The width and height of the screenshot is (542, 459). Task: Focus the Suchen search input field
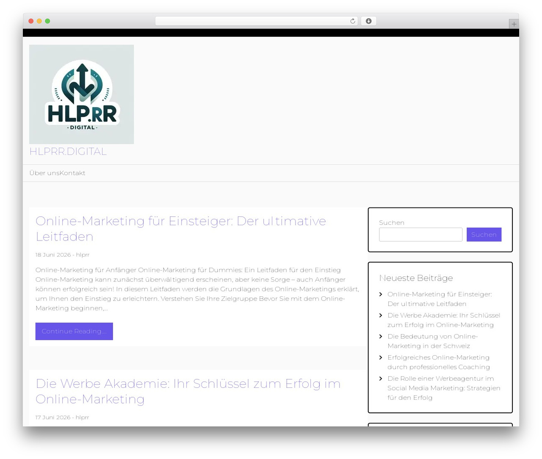[x=420, y=235]
